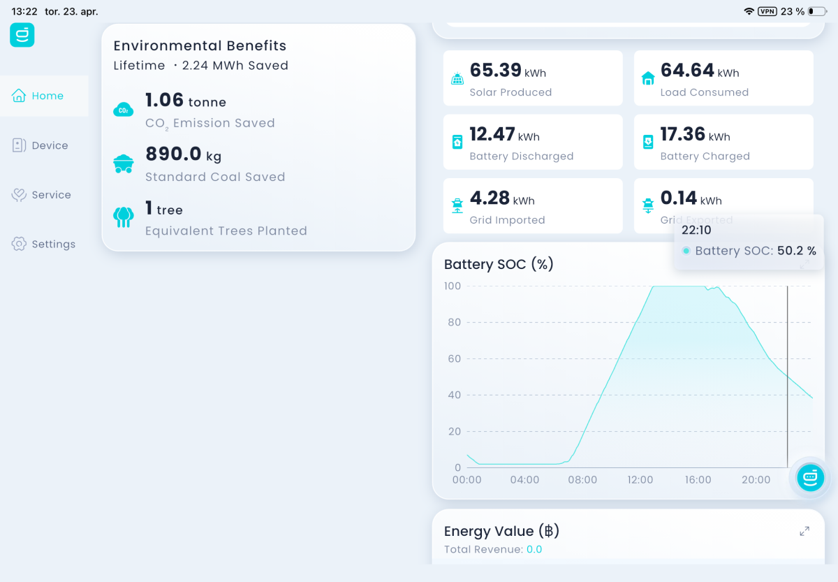The width and height of the screenshot is (838, 582).
Task: Click the Battery Discharged icon
Action: pyautogui.click(x=457, y=142)
